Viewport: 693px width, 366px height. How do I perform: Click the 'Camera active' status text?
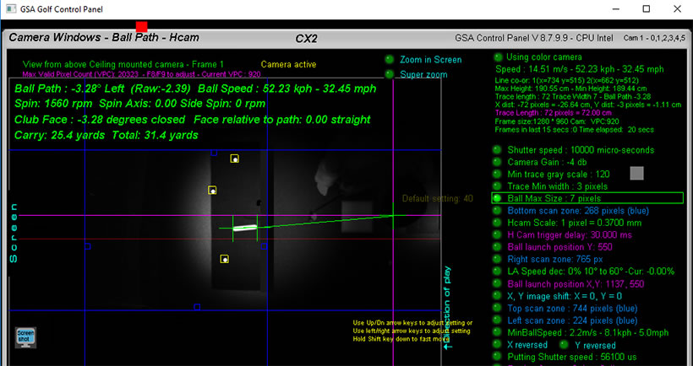(288, 64)
